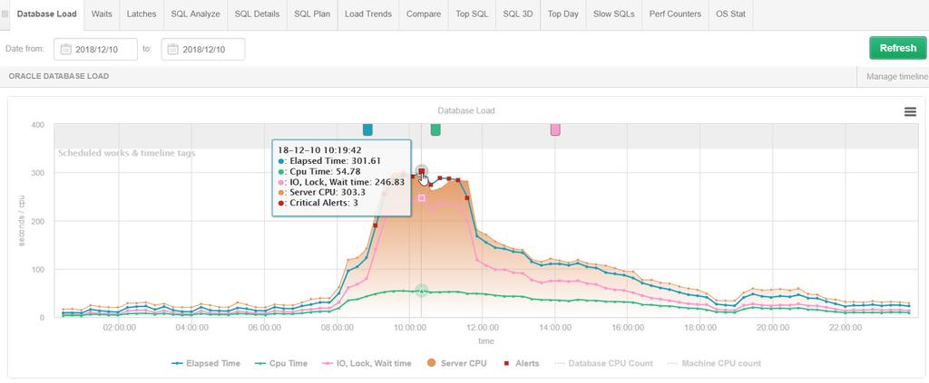Click the 12:00:00 time axis label

click(x=483, y=327)
